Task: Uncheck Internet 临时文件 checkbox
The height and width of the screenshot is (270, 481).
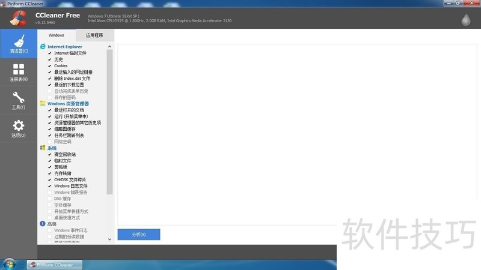Action: [x=50, y=53]
